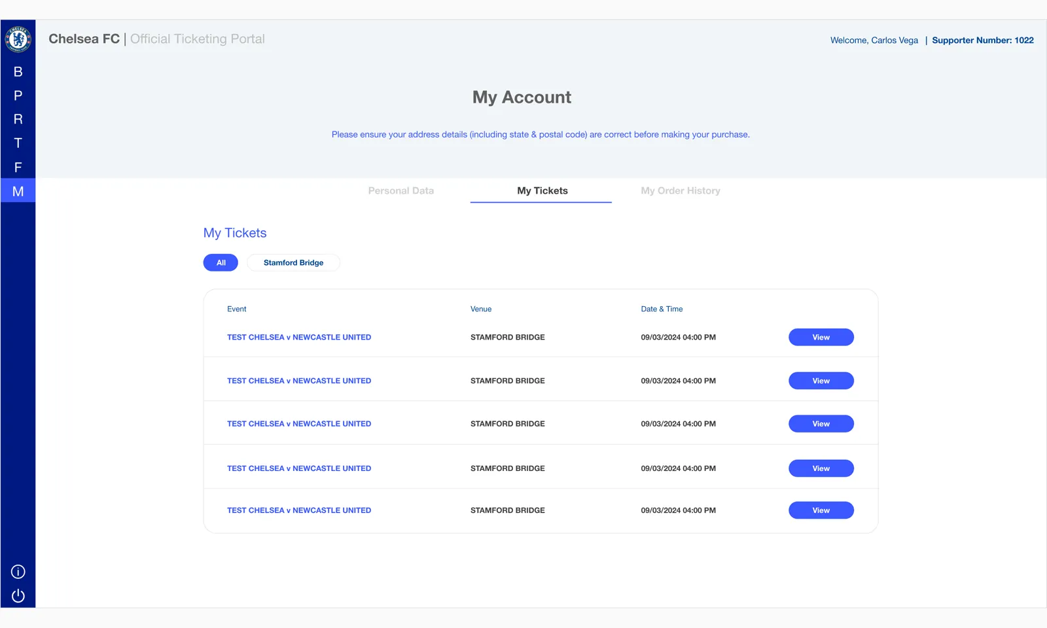View the fourth ticket in the list
1047x628 pixels.
click(x=821, y=468)
